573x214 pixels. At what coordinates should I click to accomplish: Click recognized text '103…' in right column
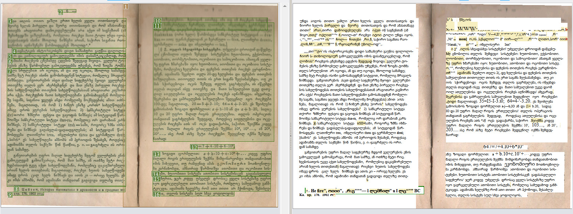point(537,125)
